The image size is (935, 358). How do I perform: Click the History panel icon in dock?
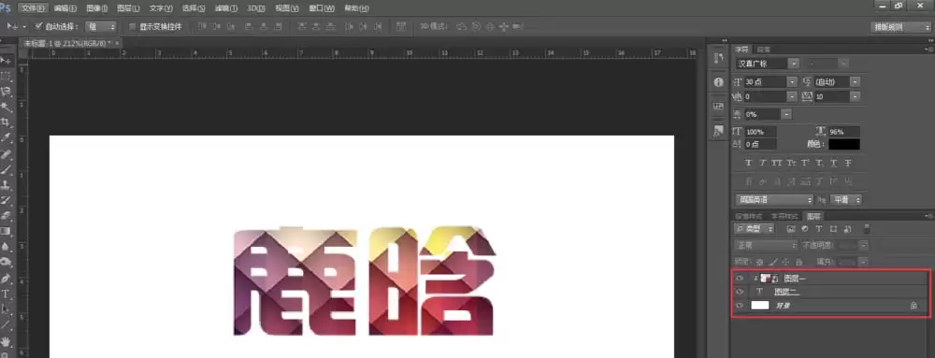(x=718, y=58)
